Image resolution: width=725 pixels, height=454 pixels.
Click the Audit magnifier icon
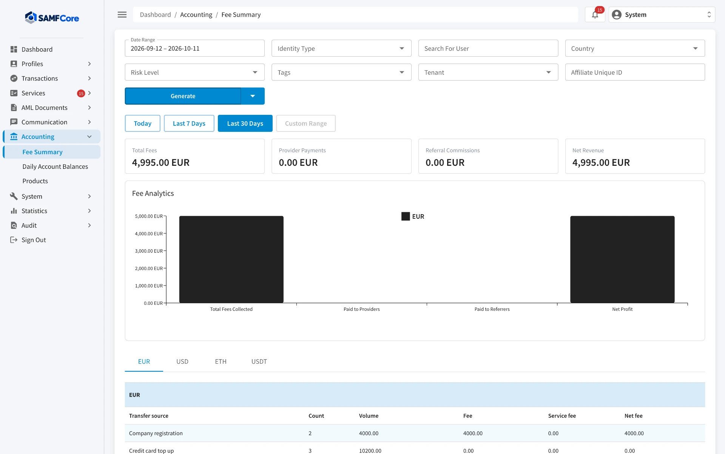coord(14,225)
